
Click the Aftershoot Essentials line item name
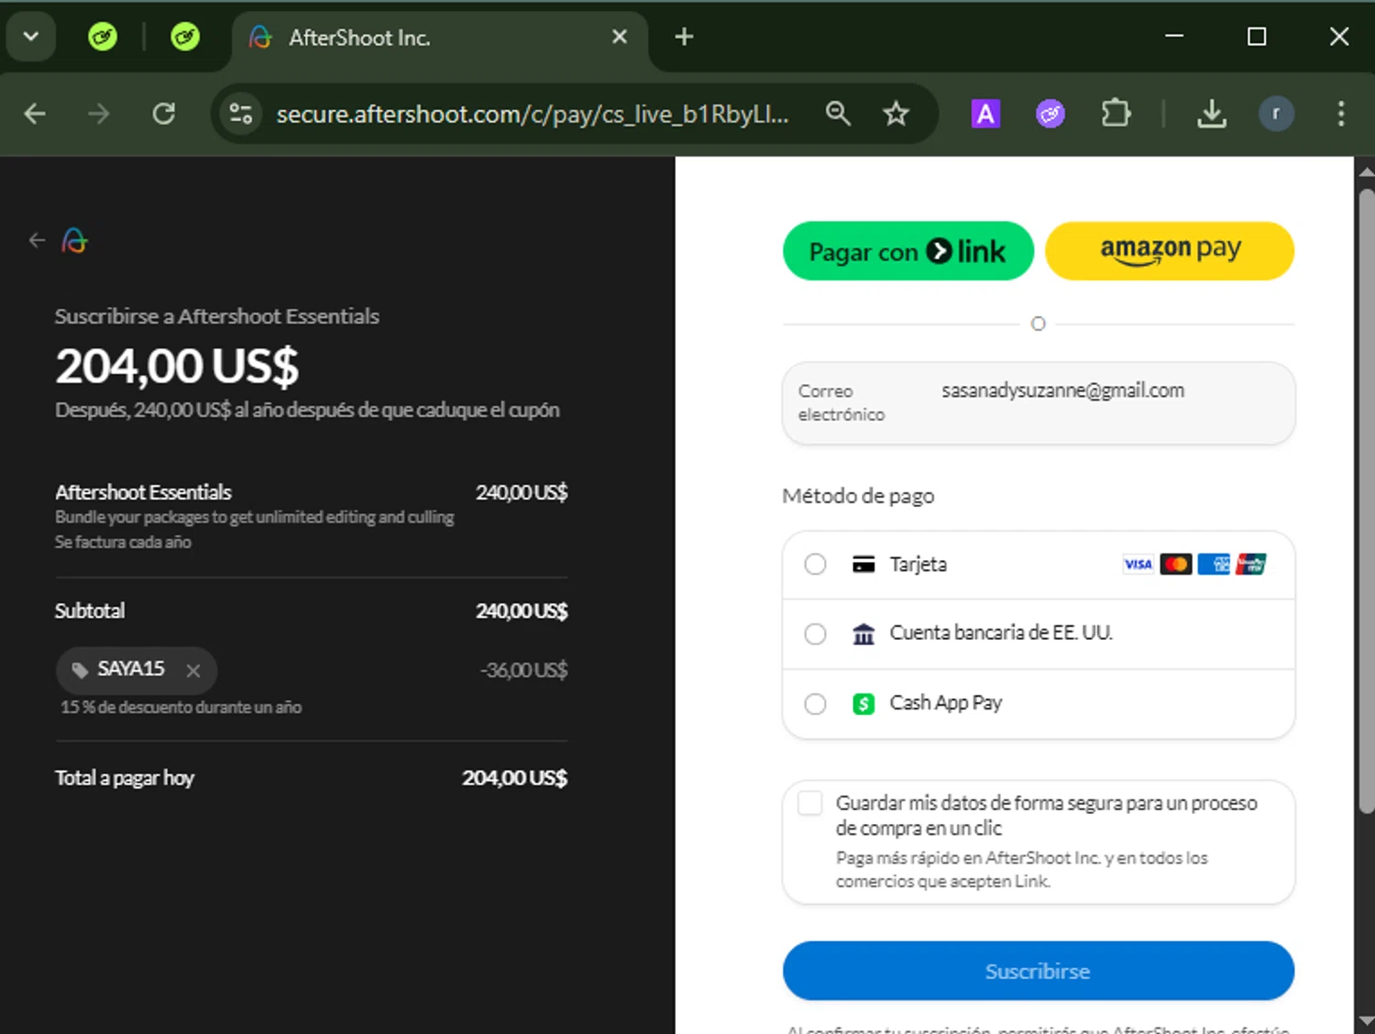(143, 492)
